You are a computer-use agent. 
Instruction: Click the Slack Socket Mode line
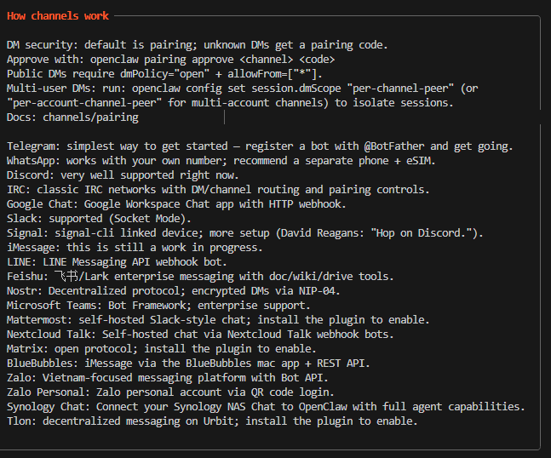tap(99, 219)
